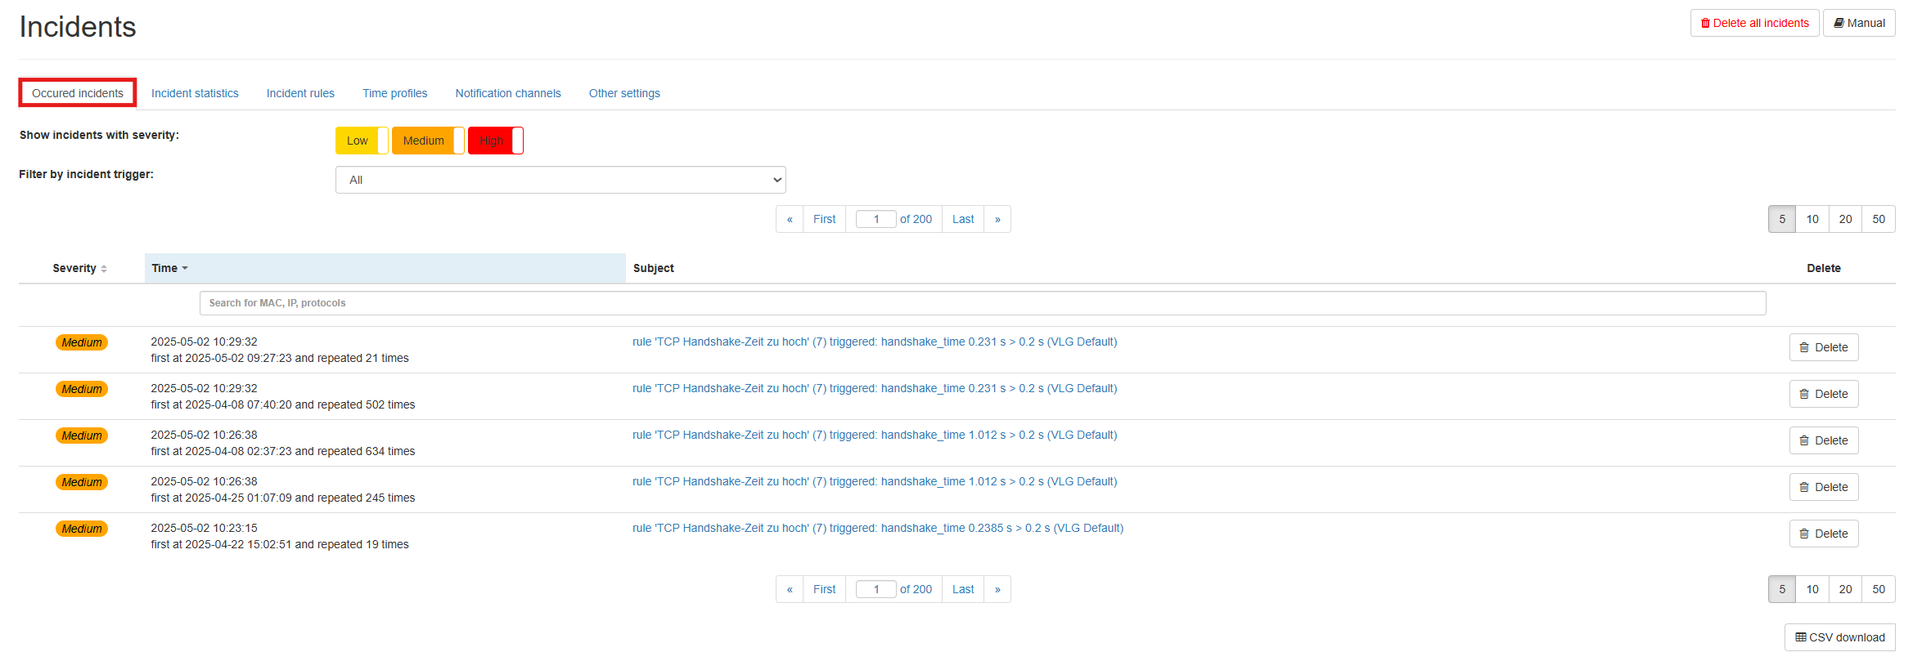1913x670 pixels.
Task: Open incident repeated 21 times
Action: [x=875, y=342]
